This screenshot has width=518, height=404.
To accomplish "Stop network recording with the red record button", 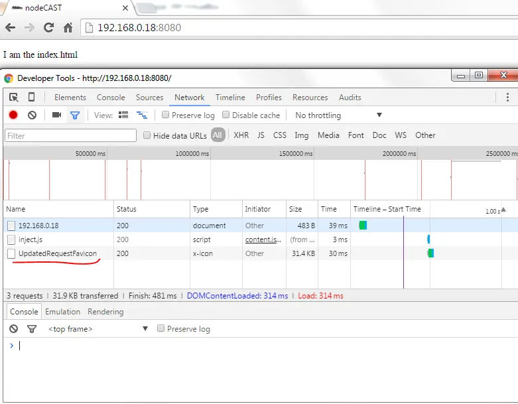I will pyautogui.click(x=13, y=115).
